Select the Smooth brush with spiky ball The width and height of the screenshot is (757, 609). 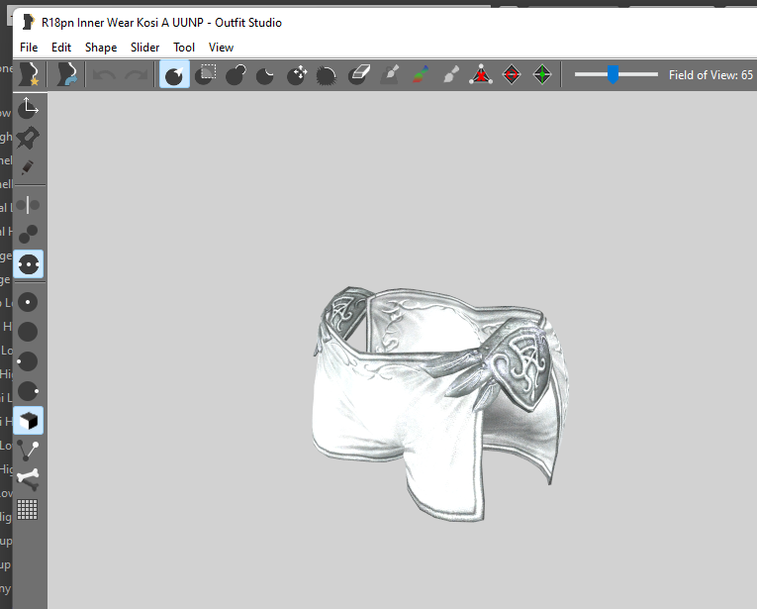click(x=327, y=74)
